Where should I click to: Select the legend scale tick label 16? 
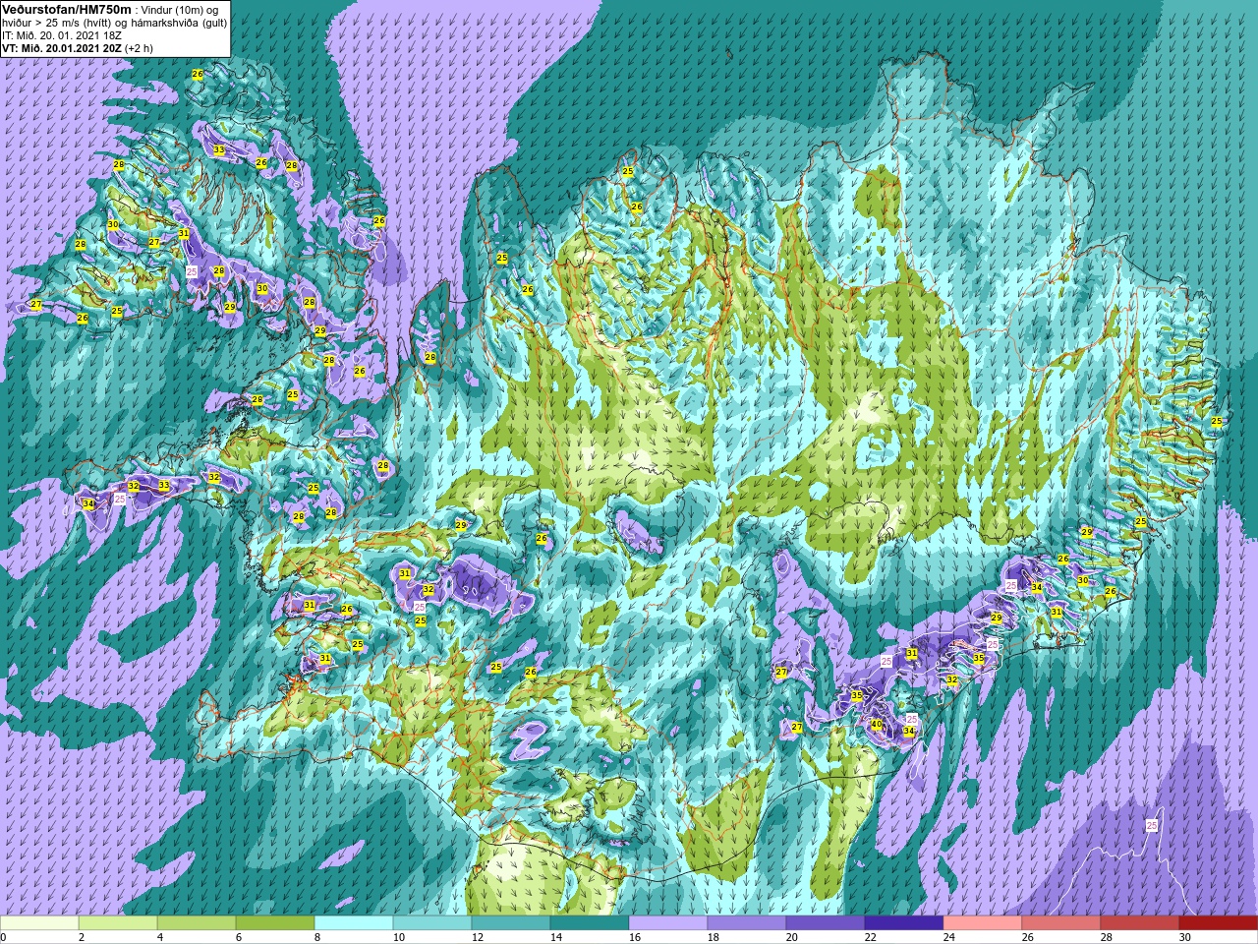(x=634, y=937)
